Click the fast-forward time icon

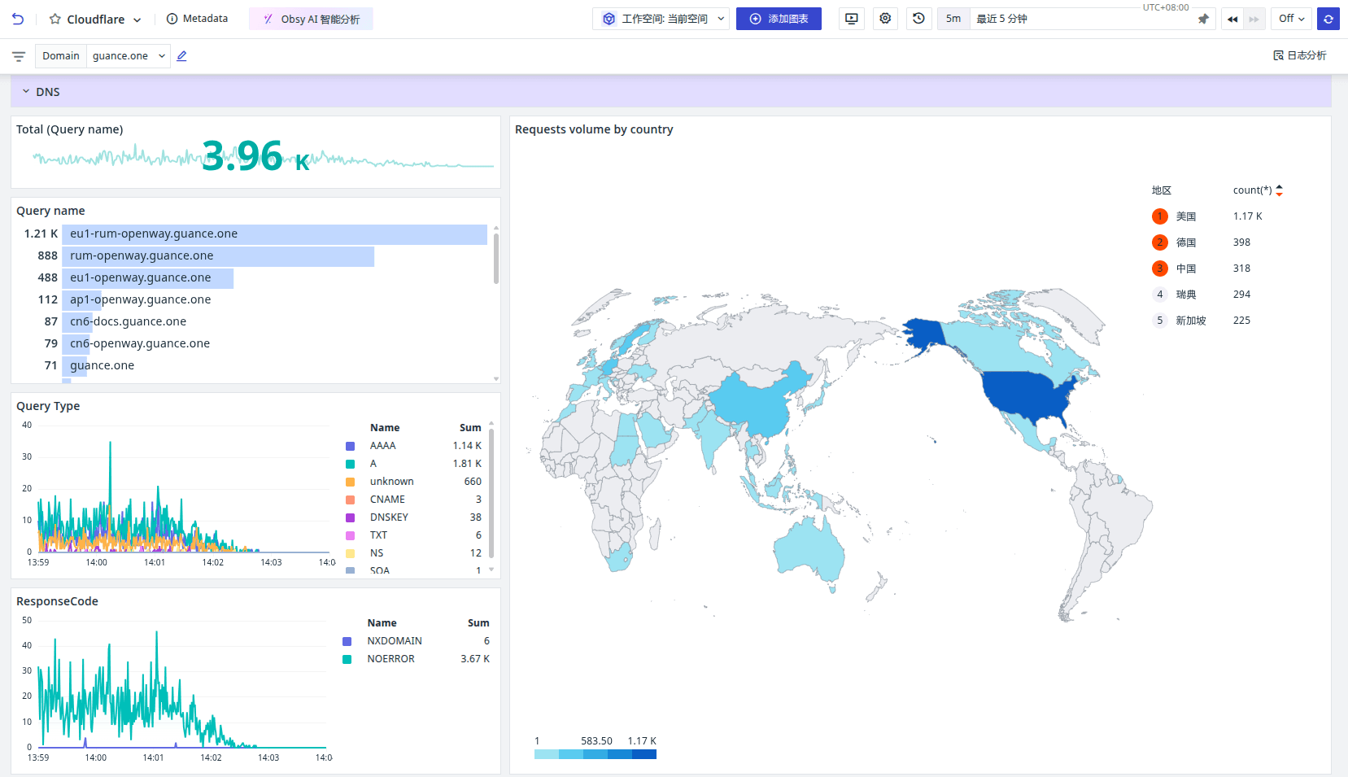tap(1254, 19)
